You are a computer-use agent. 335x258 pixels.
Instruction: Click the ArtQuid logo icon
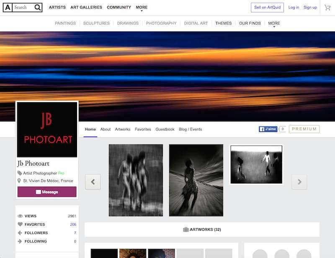(8, 8)
